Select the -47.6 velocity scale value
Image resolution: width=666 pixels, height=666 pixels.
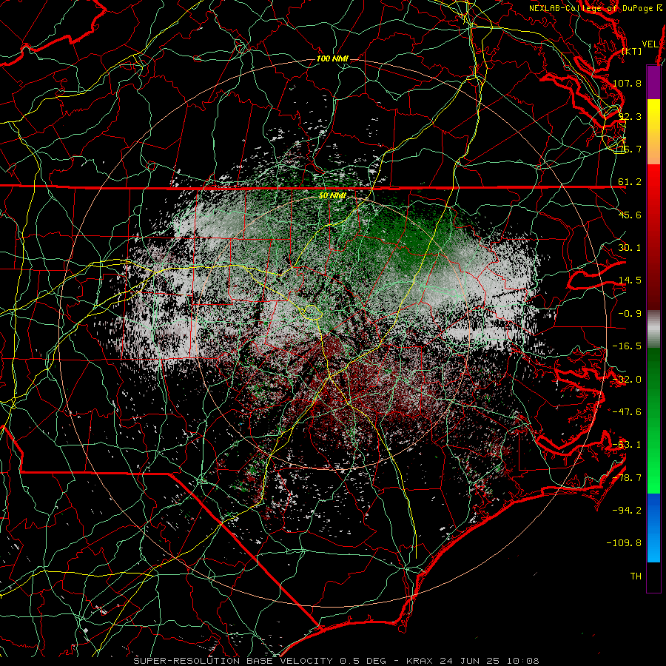pos(627,412)
